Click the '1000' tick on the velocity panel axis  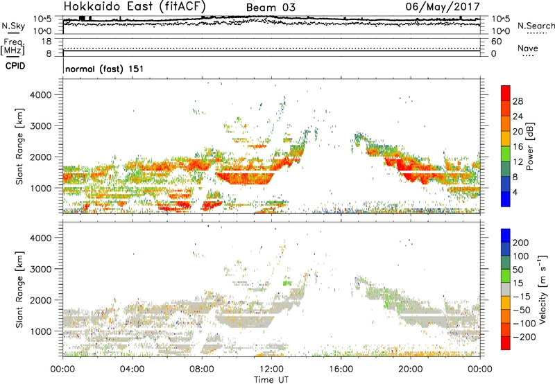[40, 331]
